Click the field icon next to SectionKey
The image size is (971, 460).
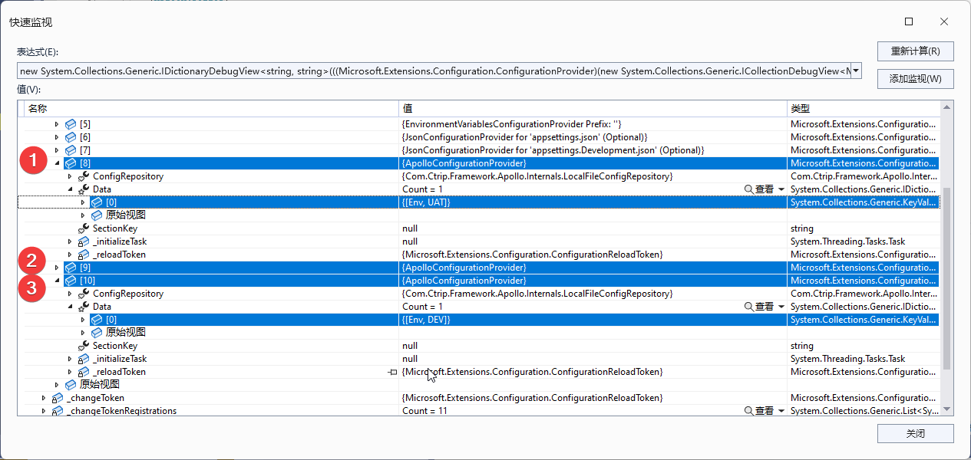click(83, 228)
